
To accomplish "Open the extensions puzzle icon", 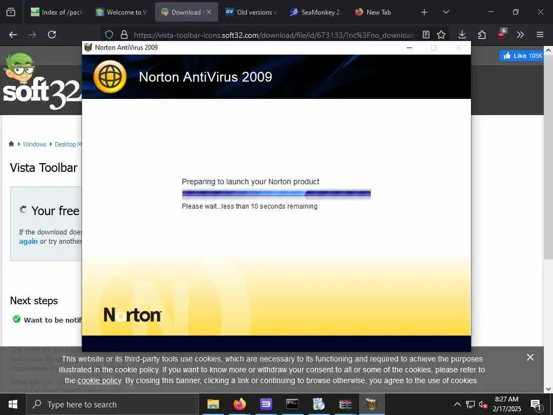I will [482, 35].
